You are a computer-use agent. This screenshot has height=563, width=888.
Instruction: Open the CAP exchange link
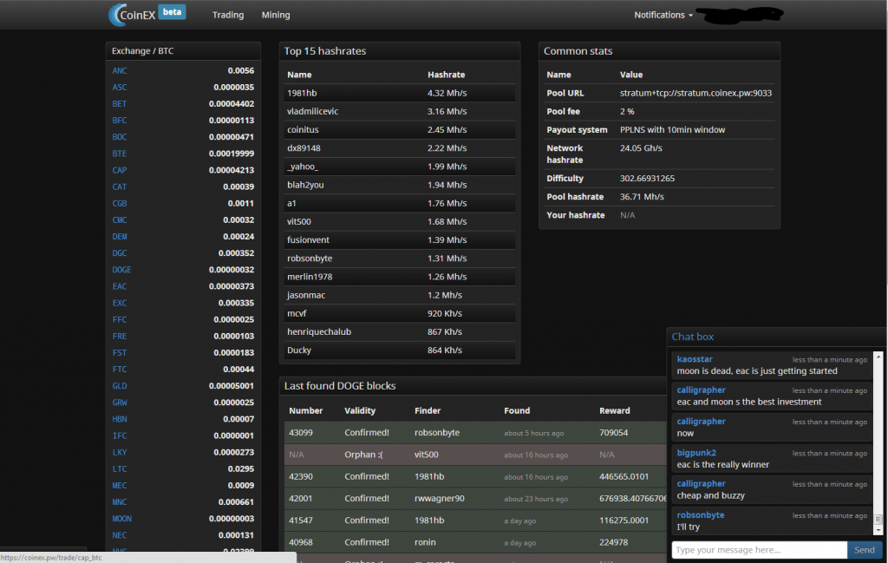tap(120, 170)
